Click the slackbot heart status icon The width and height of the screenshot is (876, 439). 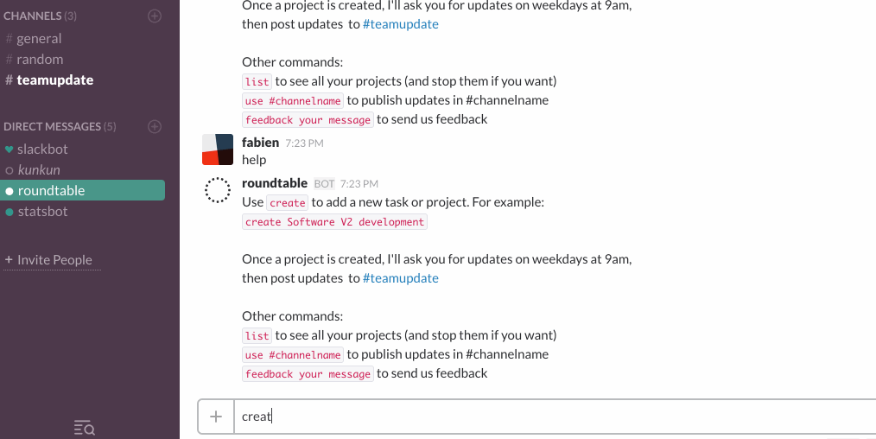pyautogui.click(x=9, y=150)
